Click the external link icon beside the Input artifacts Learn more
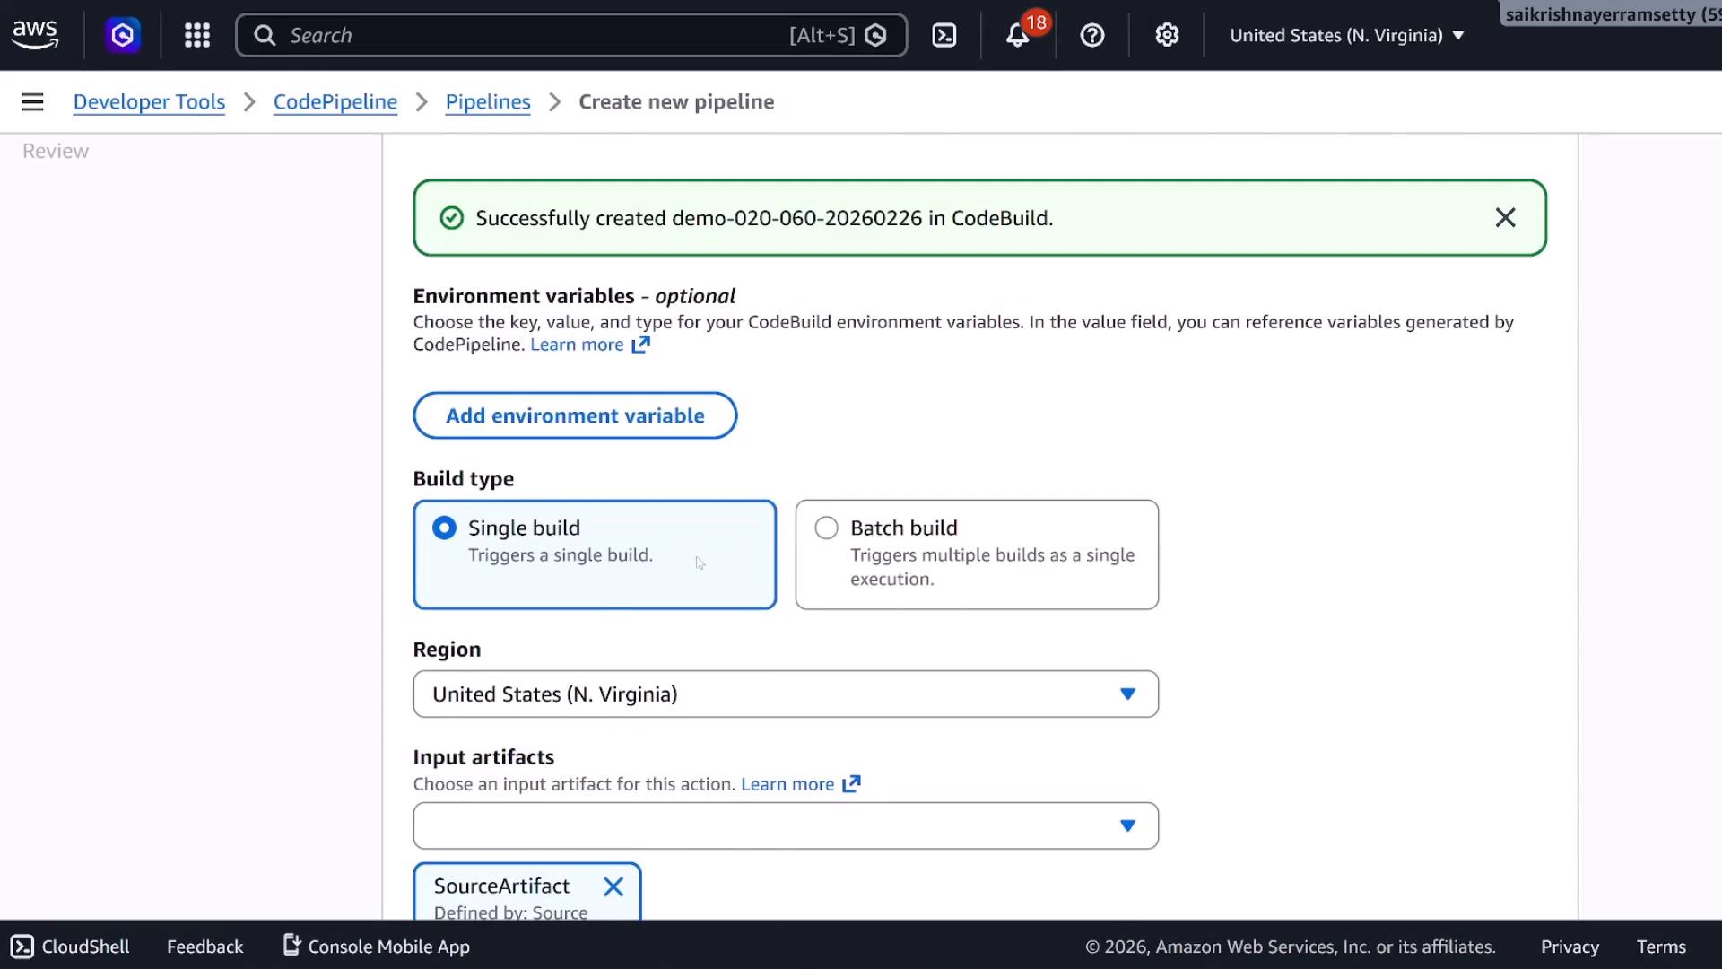1722x969 pixels. 851,784
